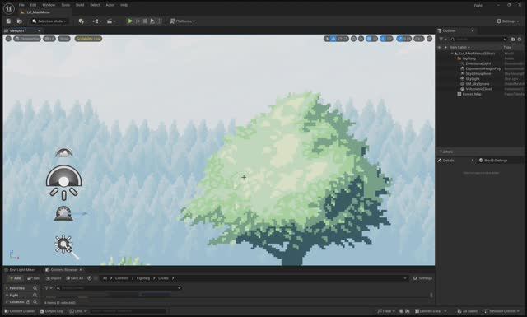This screenshot has width=527, height=317.
Task: Click the Save current level icon
Action: [x=8, y=21]
